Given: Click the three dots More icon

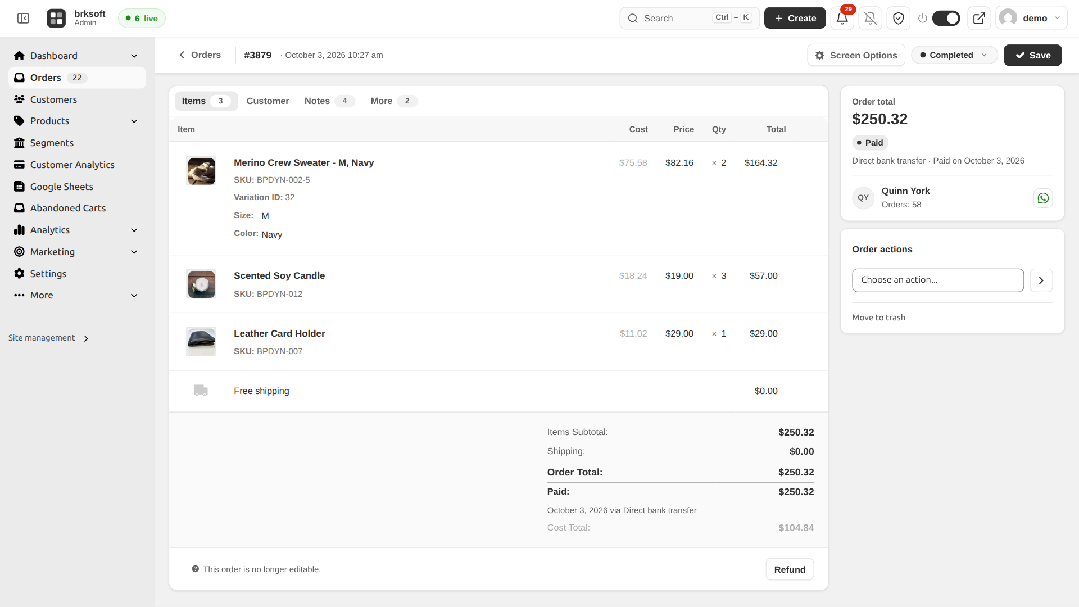Looking at the screenshot, I should [x=19, y=295].
